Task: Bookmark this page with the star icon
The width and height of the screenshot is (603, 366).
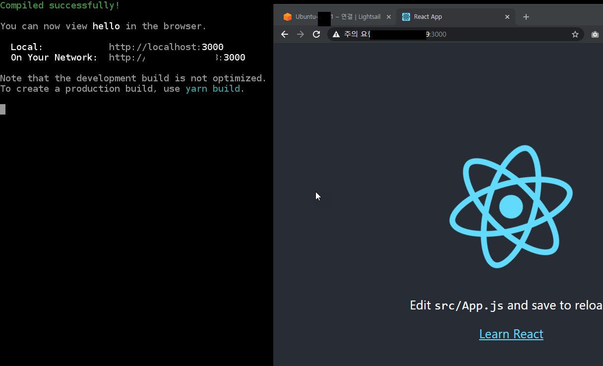Action: pyautogui.click(x=575, y=34)
